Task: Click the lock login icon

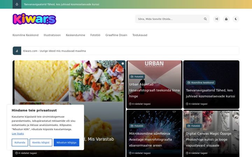Action: coord(226,19)
